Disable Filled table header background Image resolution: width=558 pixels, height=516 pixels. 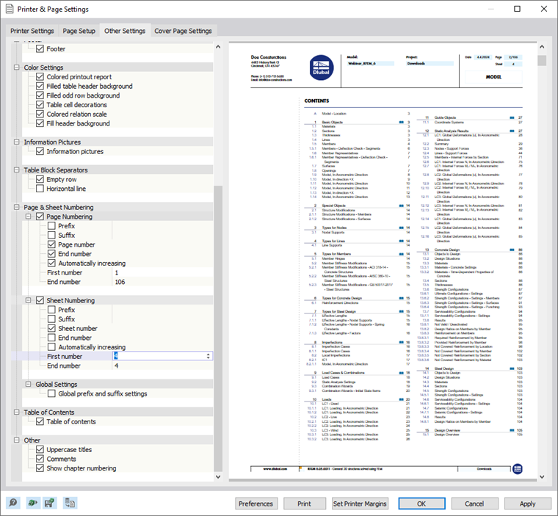tap(40, 86)
